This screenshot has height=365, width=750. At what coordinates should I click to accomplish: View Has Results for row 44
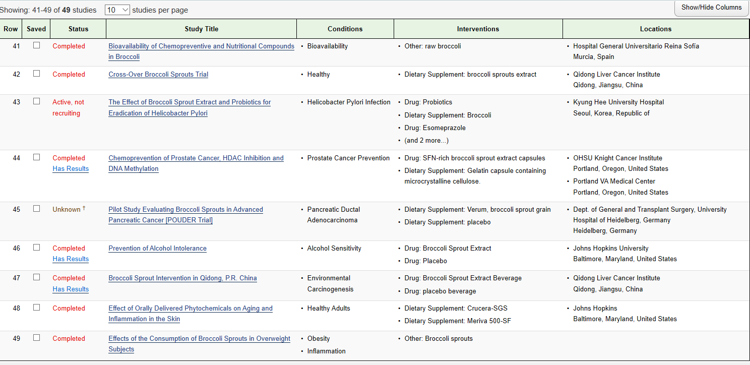71,168
